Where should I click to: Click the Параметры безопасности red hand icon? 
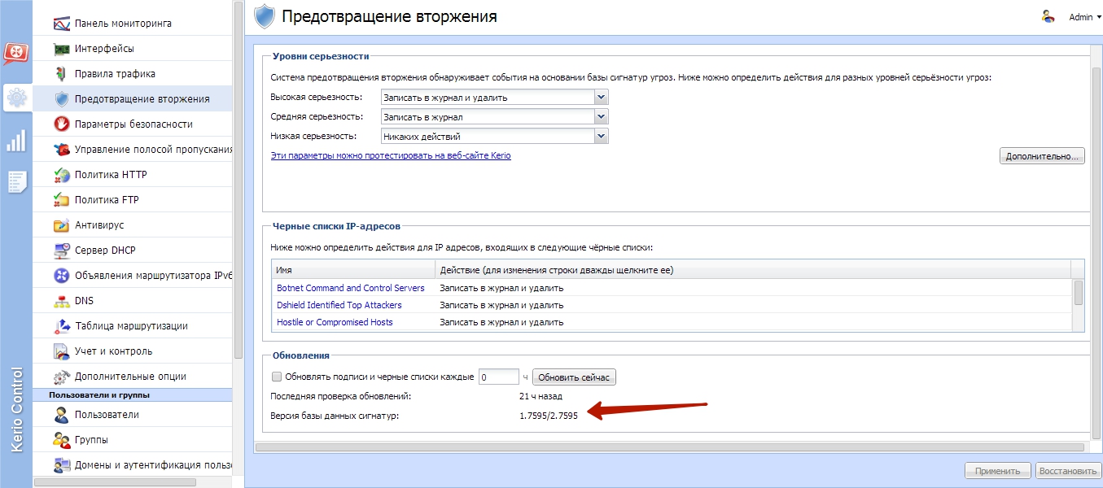(x=61, y=124)
